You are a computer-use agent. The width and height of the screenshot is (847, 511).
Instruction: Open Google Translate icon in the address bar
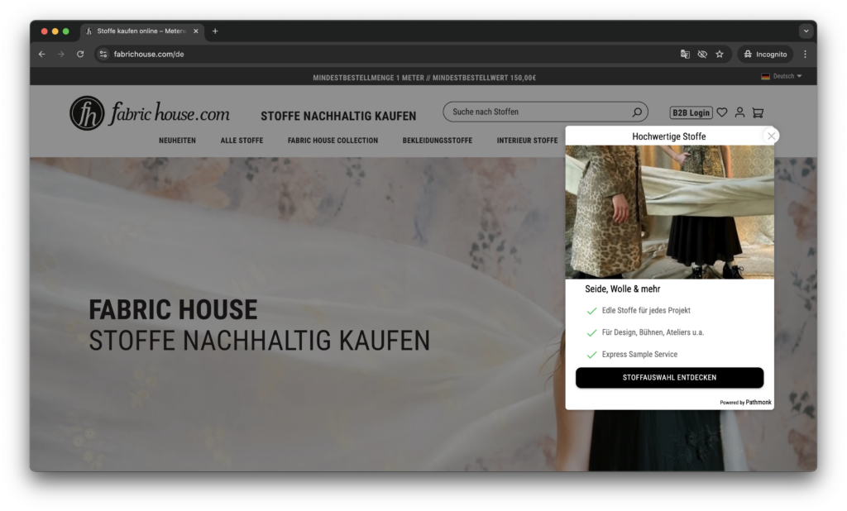[x=684, y=54]
